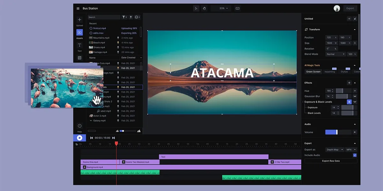Click the Export button at top right
Screen dimensions: 383x191
[x=350, y=9]
